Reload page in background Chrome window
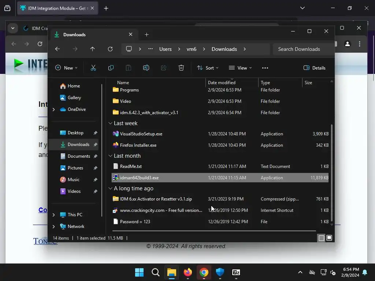The image size is (375, 281). click(40, 44)
